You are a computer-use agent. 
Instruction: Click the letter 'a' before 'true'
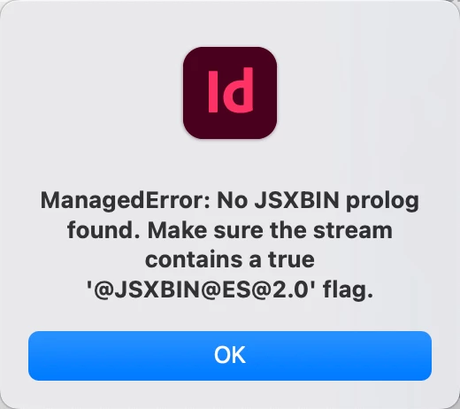coord(255,260)
